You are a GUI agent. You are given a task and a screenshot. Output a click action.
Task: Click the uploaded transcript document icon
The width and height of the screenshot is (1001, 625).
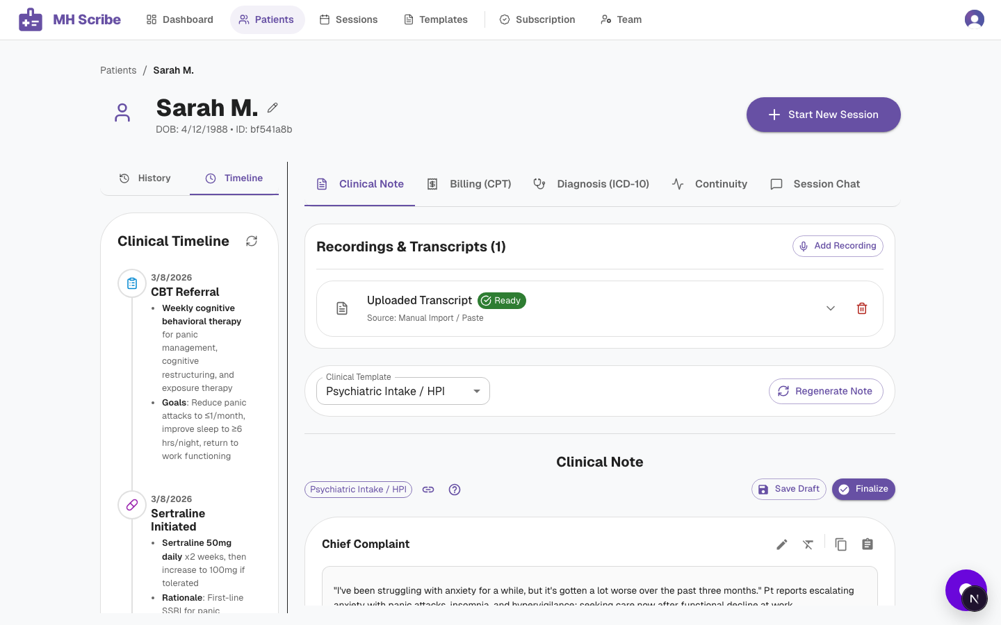(342, 308)
